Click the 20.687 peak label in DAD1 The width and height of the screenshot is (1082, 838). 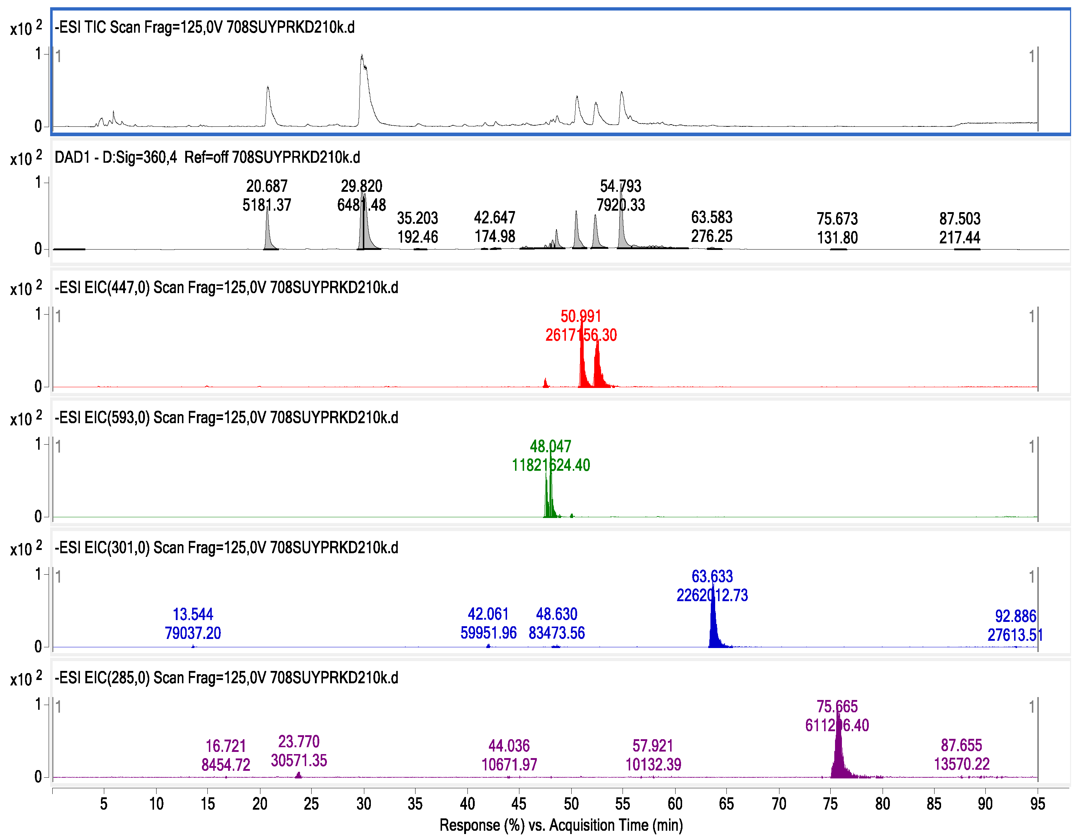click(x=267, y=186)
